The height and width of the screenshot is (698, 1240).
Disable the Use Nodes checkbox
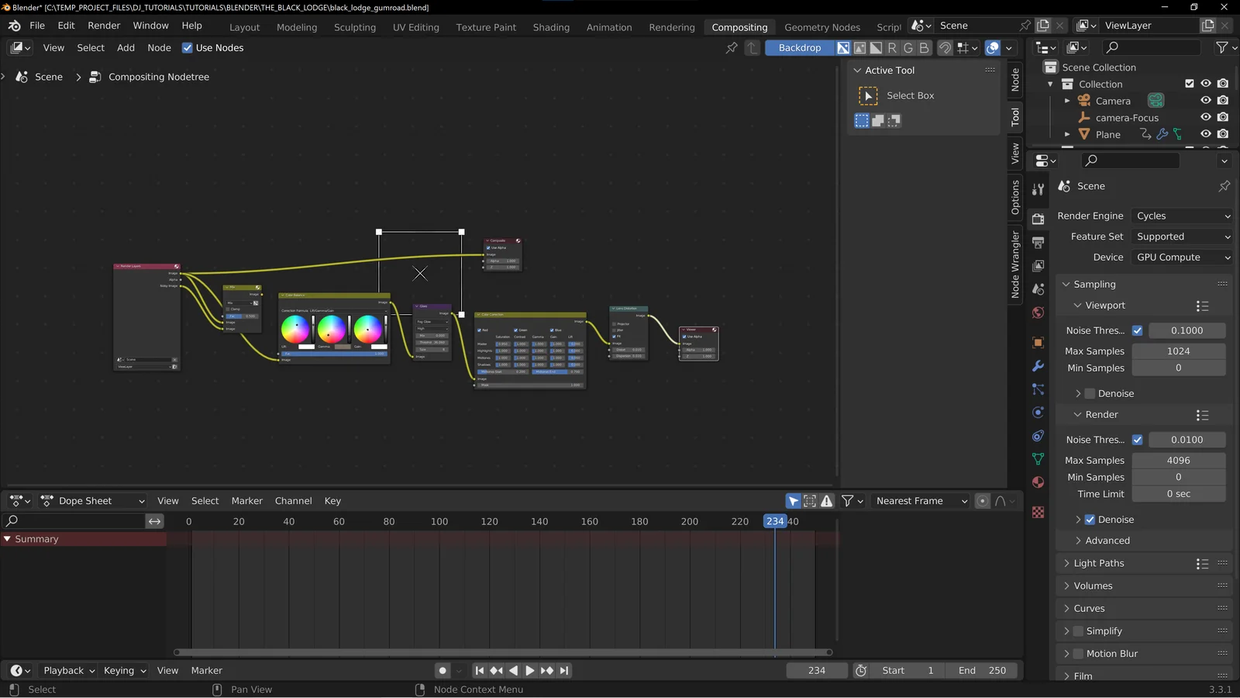point(187,47)
